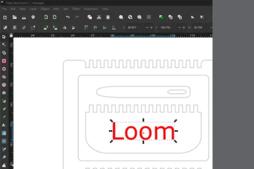The width and height of the screenshot is (254, 169).
Task: Open the File menu
Action: (4, 9)
